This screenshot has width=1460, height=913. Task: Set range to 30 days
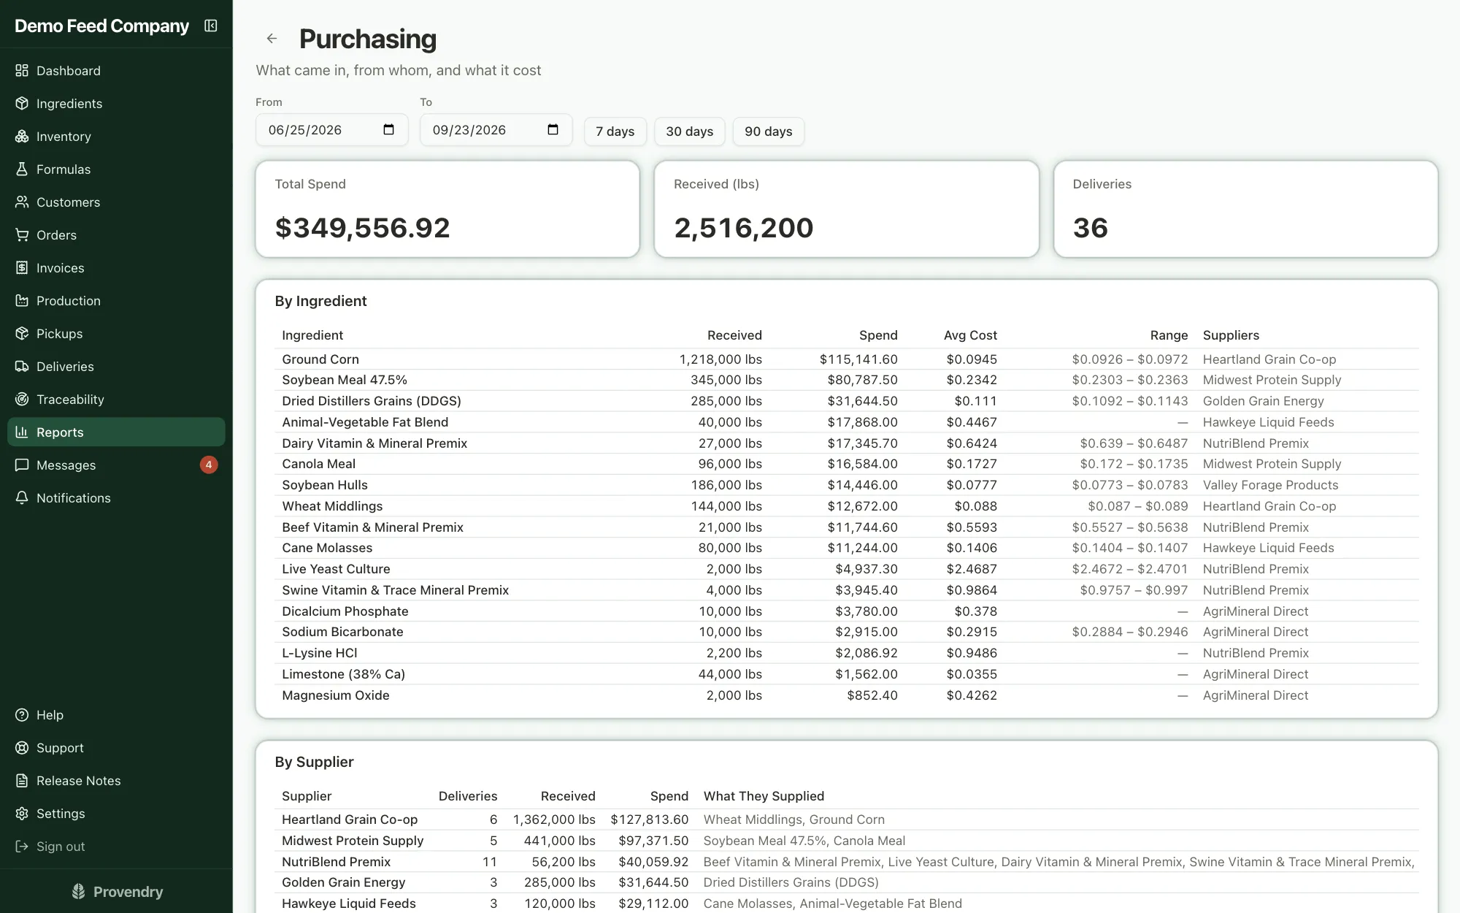point(689,131)
